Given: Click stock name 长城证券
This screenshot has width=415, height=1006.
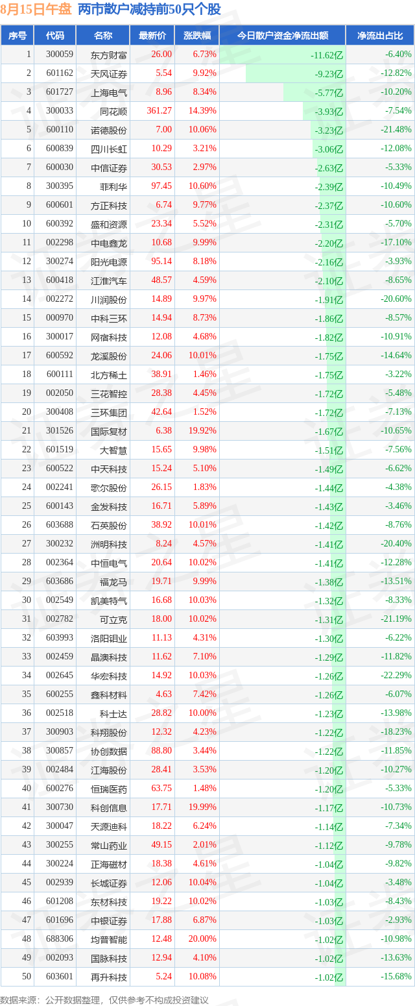Looking at the screenshot, I should [x=109, y=883].
